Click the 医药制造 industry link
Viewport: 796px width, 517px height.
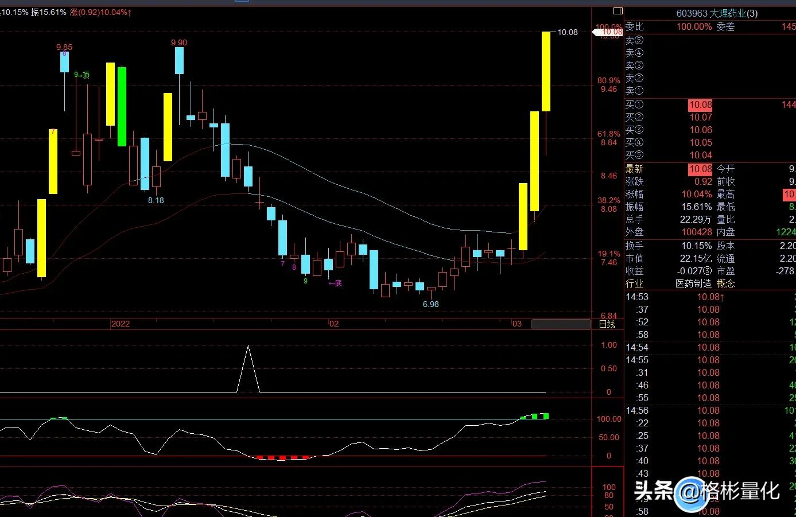point(693,283)
